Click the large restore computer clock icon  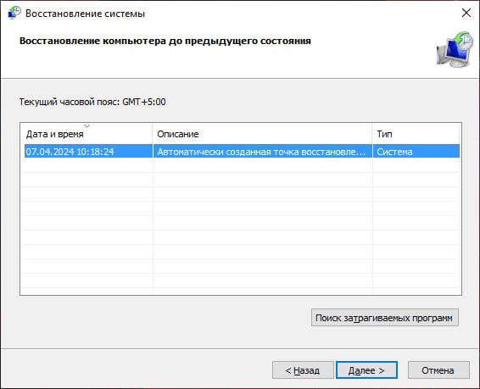pos(455,49)
